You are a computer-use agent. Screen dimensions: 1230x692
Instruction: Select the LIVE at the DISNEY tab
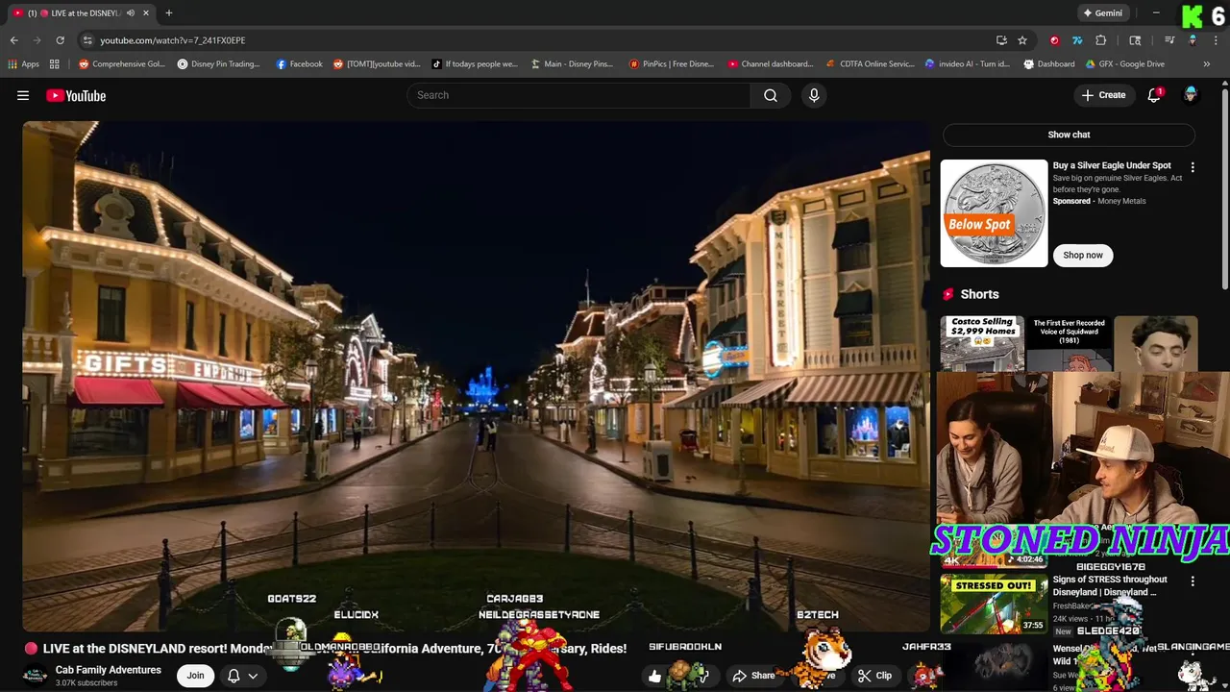(x=82, y=13)
